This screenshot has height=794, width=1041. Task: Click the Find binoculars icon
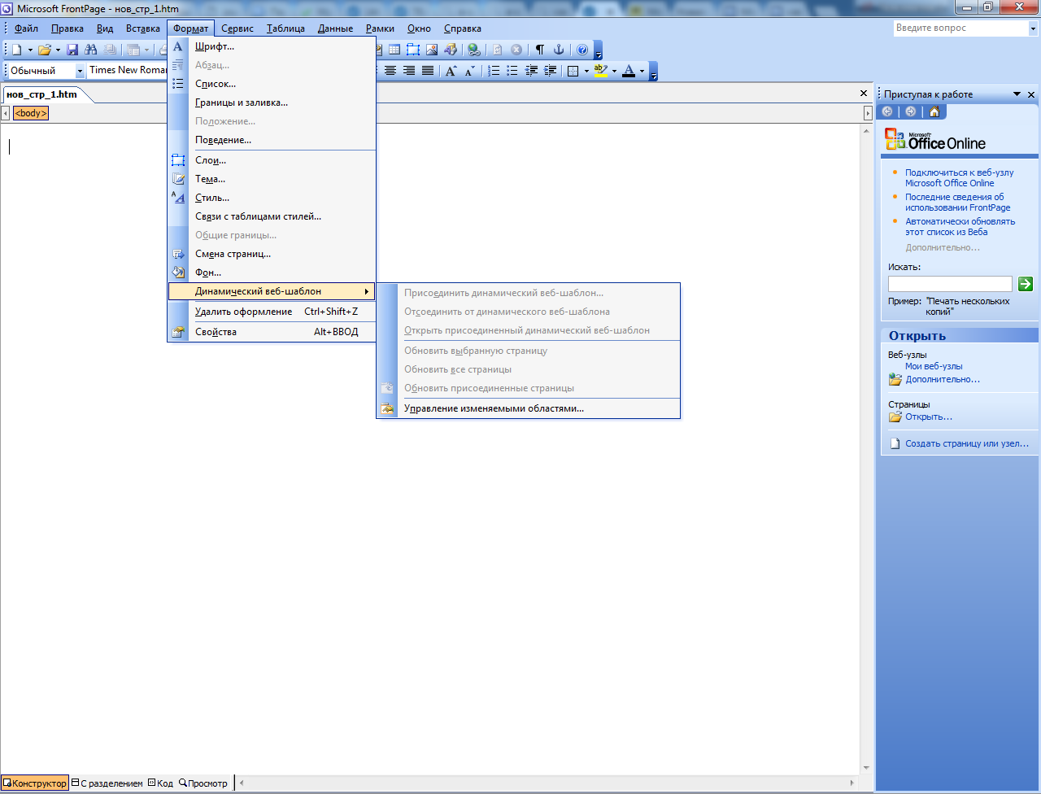90,50
